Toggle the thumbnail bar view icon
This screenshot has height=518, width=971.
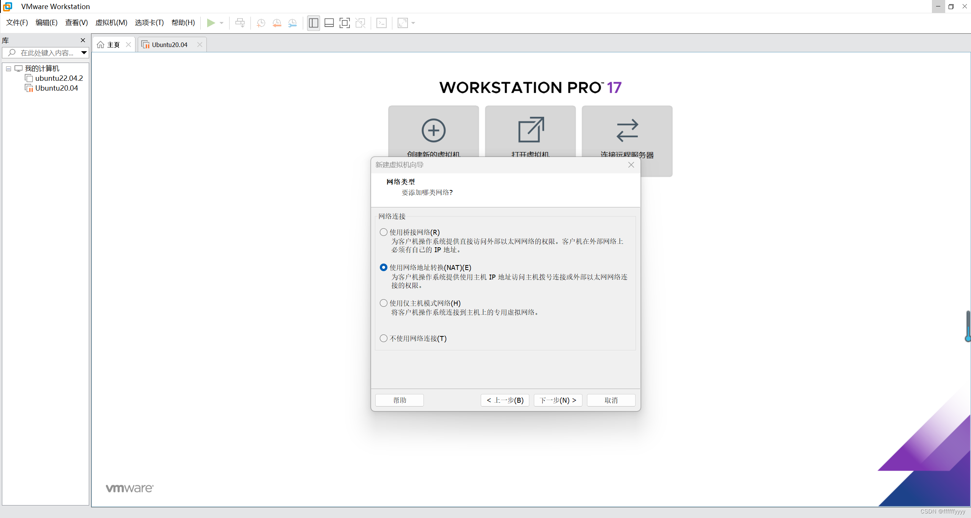(329, 23)
